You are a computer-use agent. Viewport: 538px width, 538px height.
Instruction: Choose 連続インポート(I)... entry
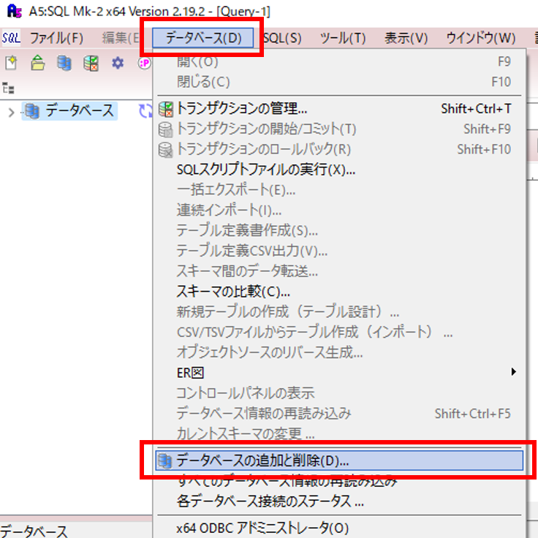(x=341, y=210)
